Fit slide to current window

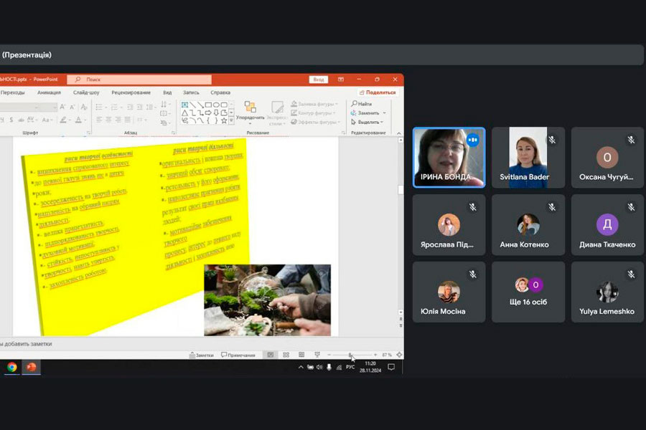[399, 355]
